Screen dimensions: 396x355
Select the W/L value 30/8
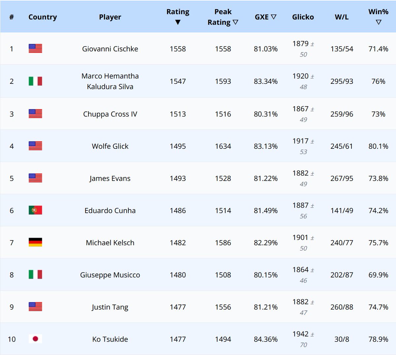coord(342,339)
